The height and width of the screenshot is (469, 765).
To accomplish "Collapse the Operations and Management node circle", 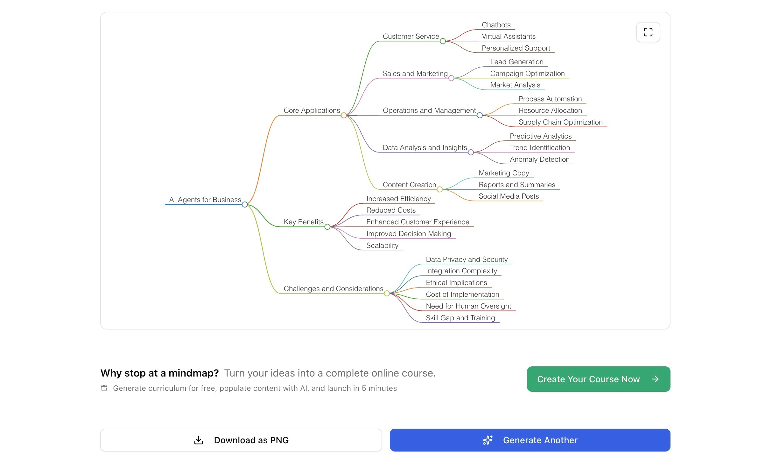I will [x=480, y=115].
